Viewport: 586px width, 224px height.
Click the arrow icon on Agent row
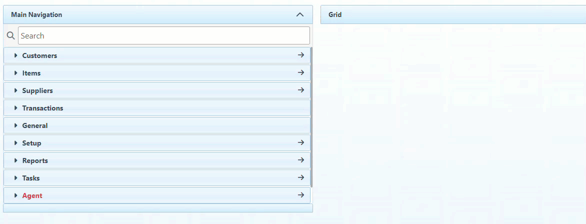point(300,195)
